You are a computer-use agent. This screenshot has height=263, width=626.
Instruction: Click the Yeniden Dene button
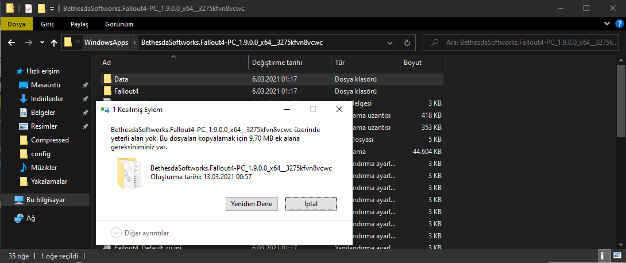252,203
